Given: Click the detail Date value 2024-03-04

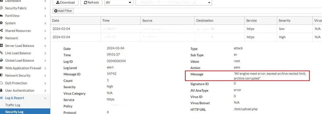Looking at the screenshot, I should pyautogui.click(x=116, y=48).
